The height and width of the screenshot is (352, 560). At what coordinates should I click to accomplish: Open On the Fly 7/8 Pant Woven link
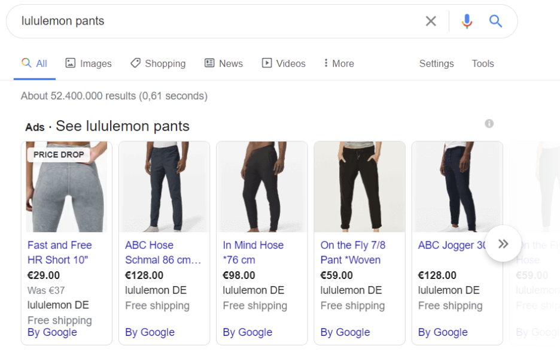[353, 252]
